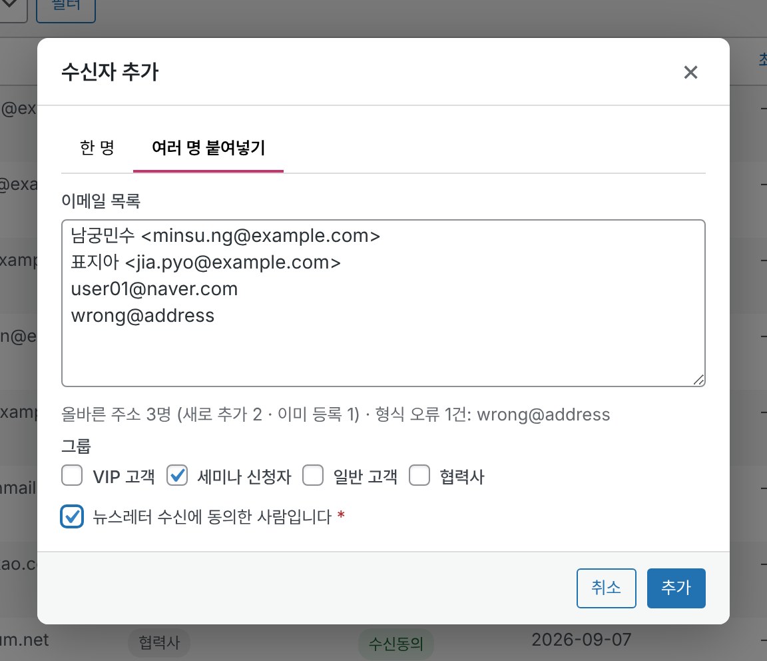The height and width of the screenshot is (661, 767).
Task: Click the user01@naver.com line
Action: [154, 289]
